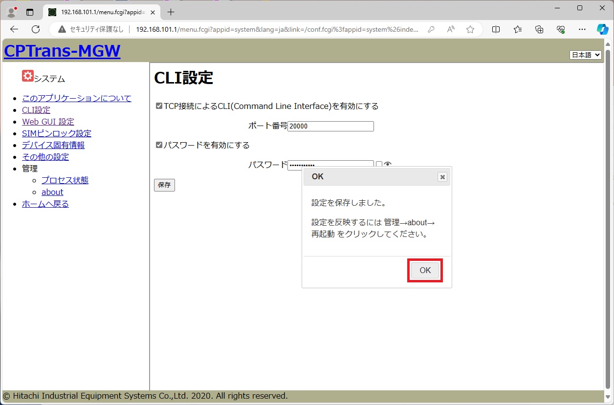Image resolution: width=614 pixels, height=405 pixels.
Task: Add page to favorites star icon
Action: point(470,29)
